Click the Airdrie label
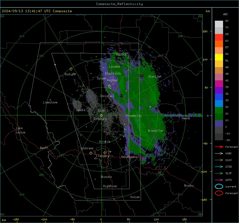239x223 pixels. pos(105,142)
